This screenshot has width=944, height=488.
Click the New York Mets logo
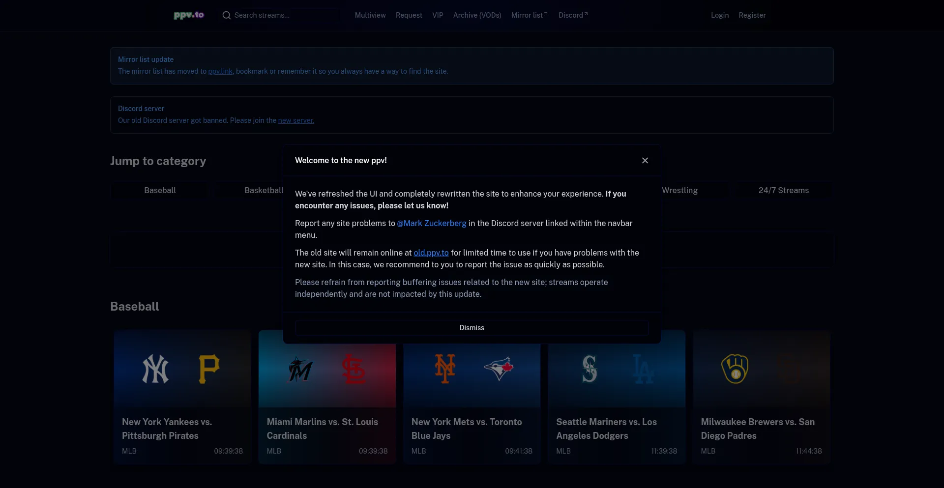[445, 369]
